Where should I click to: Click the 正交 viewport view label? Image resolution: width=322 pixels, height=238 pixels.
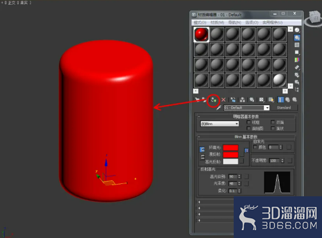(x=12, y=3)
